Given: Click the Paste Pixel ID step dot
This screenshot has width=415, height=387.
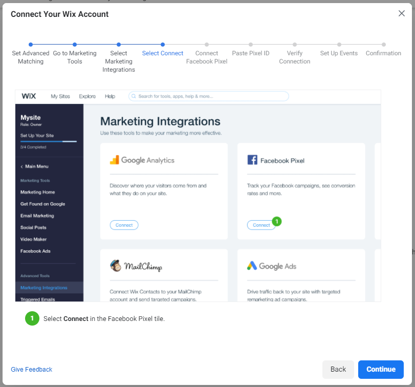Looking at the screenshot, I should [251, 45].
